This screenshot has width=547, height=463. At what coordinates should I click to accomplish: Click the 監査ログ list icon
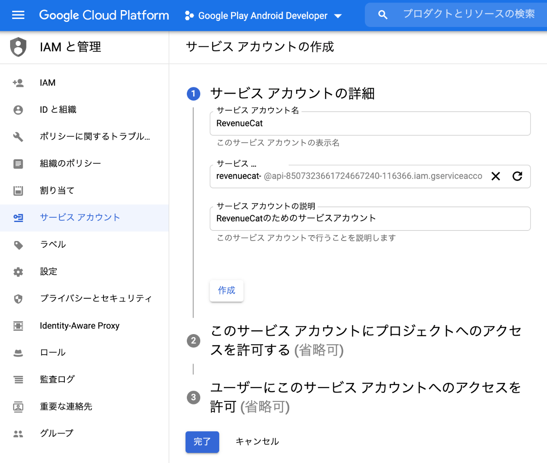click(x=18, y=380)
